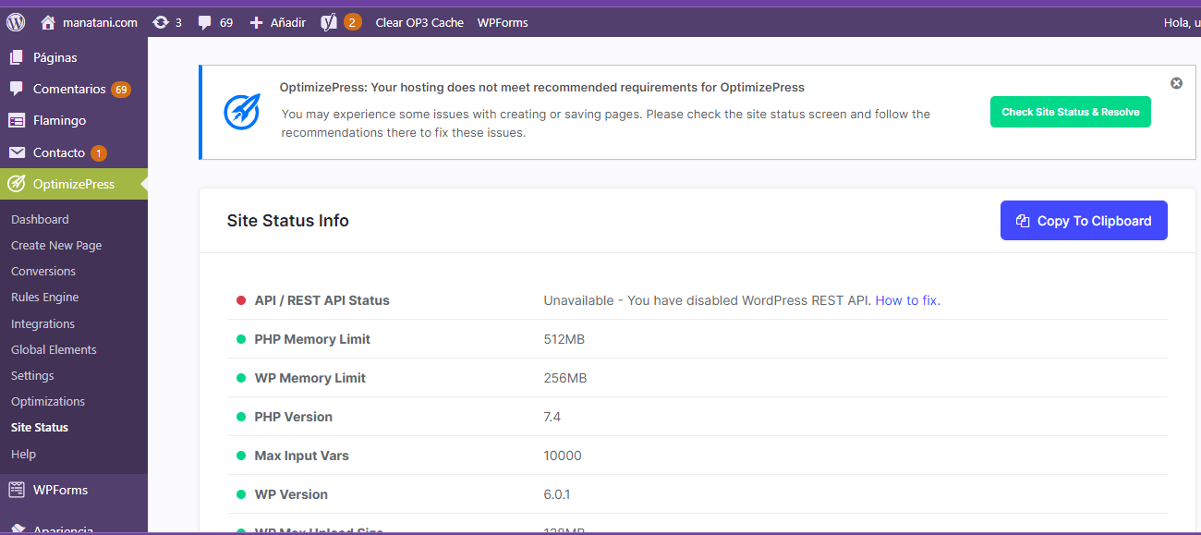Click the Yoast notification badge showing 2

coord(352,22)
